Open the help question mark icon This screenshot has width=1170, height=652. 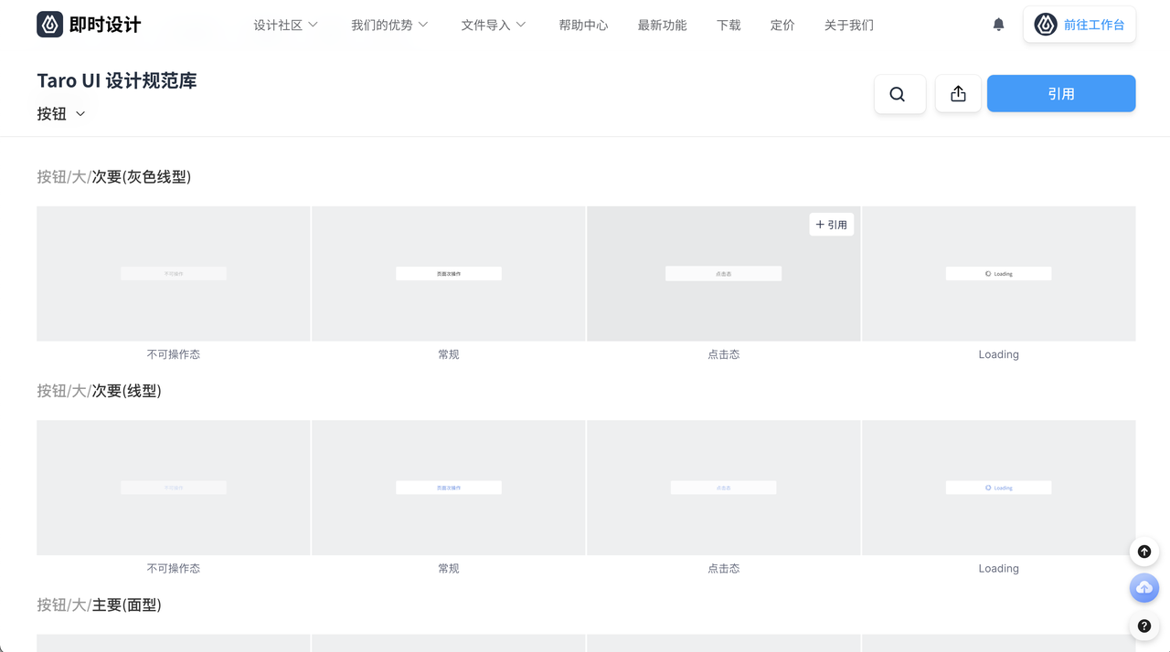[x=1143, y=626]
